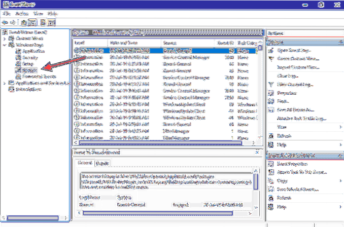Toggle the Show/Hide Console Tree toolbar button
The height and width of the screenshot is (227, 344).
coord(31,22)
